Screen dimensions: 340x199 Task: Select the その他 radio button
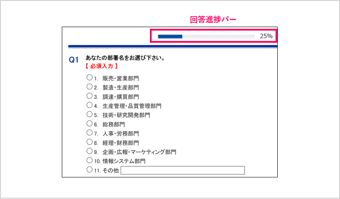pyautogui.click(x=89, y=170)
